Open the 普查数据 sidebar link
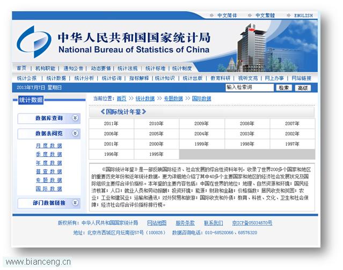Viewport: 343px width, 270px height. (49, 171)
